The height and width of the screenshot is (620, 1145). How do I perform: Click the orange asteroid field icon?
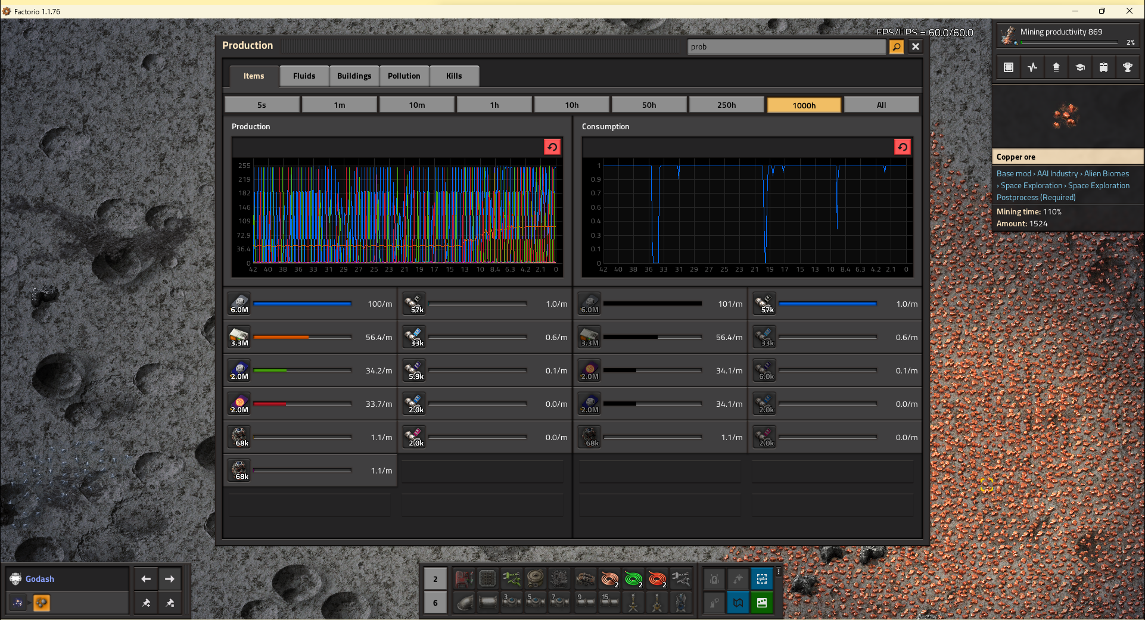click(42, 603)
